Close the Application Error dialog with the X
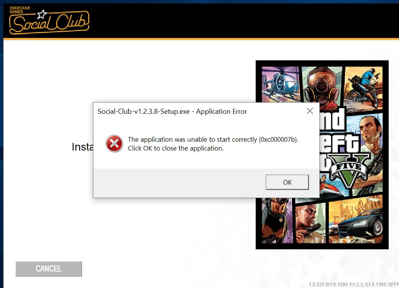The image size is (399, 288). pos(310,111)
